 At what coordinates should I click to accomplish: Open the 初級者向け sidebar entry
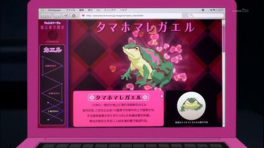click(50, 66)
